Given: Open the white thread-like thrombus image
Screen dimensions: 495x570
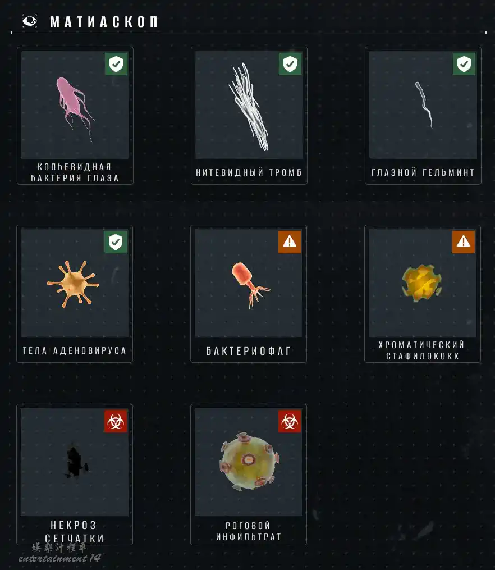Looking at the screenshot, I should (250, 107).
